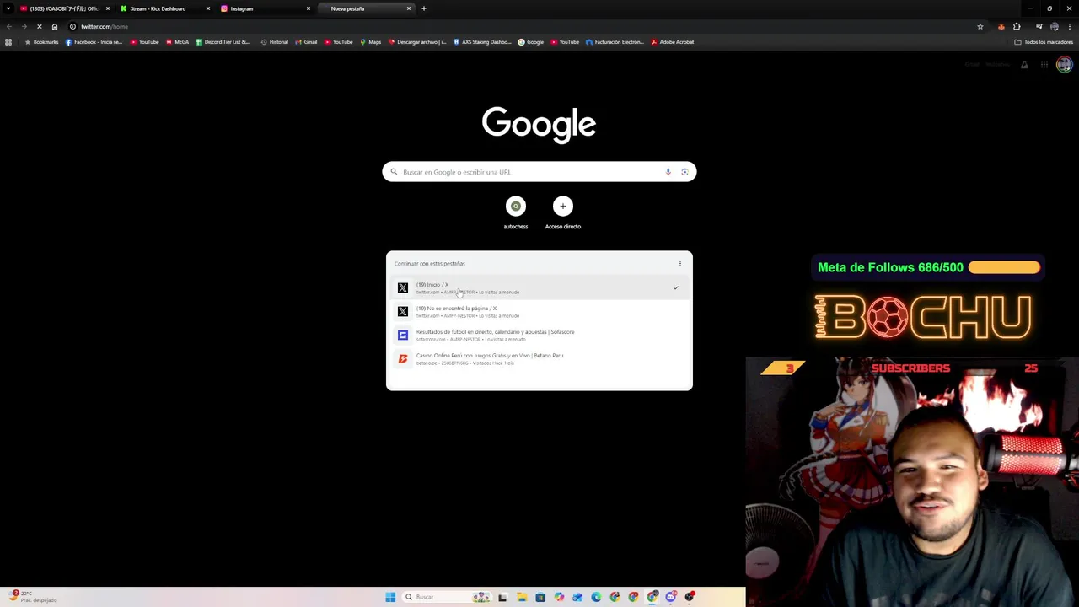Open the Bookmarks folder in bookmarks bar
This screenshot has height=607, width=1079.
[x=41, y=42]
